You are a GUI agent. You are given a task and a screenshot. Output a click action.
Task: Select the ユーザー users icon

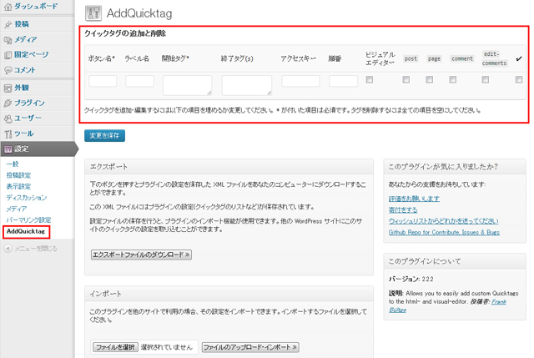pos(8,118)
